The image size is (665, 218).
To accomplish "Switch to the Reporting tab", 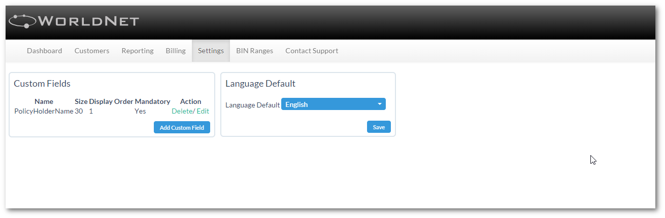I will 138,51.
